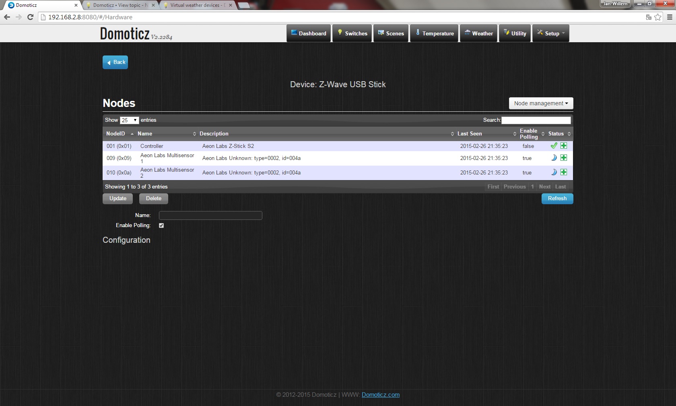Click into the Name text field
Viewport: 676px width, 406px height.
tap(210, 215)
